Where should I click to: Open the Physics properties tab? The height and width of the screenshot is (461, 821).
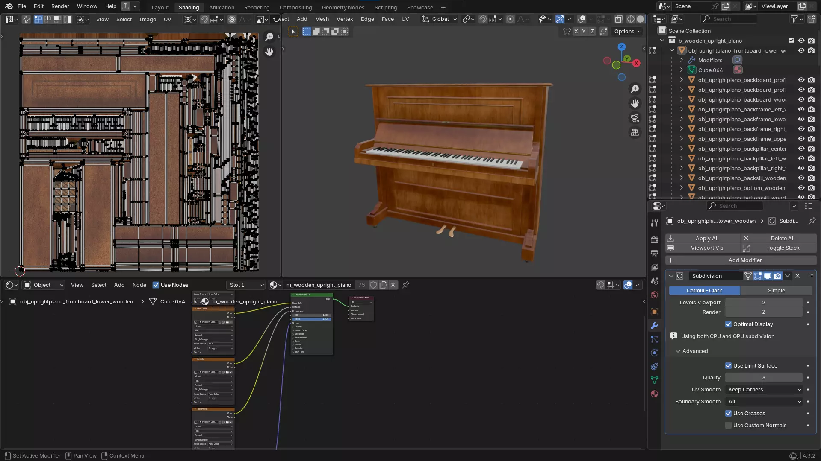point(654,353)
